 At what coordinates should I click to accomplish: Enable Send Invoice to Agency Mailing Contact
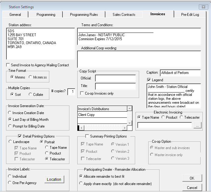click(8, 65)
